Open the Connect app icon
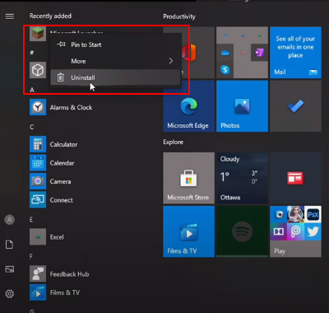The image size is (329, 313). tap(38, 200)
